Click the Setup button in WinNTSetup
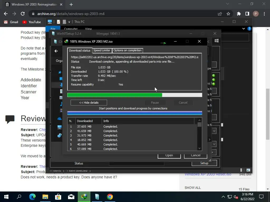270x202 pixels. (x=204, y=163)
